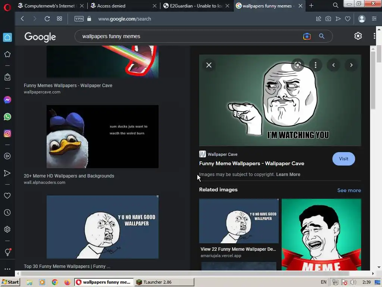Close the E2Guardian tab
This screenshot has width=382, height=287.
[x=227, y=6]
